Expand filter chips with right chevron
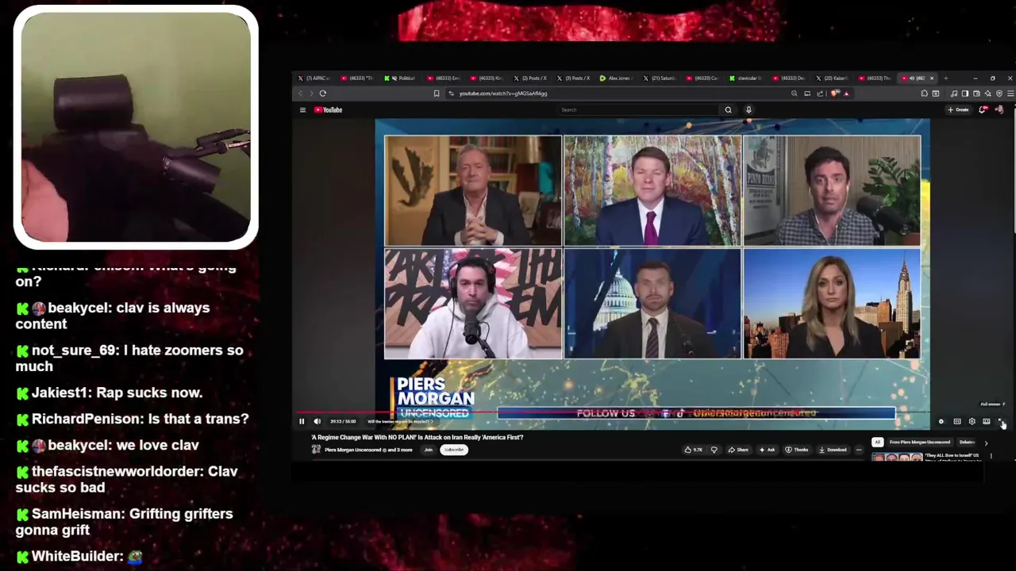This screenshot has width=1016, height=571. click(x=986, y=443)
